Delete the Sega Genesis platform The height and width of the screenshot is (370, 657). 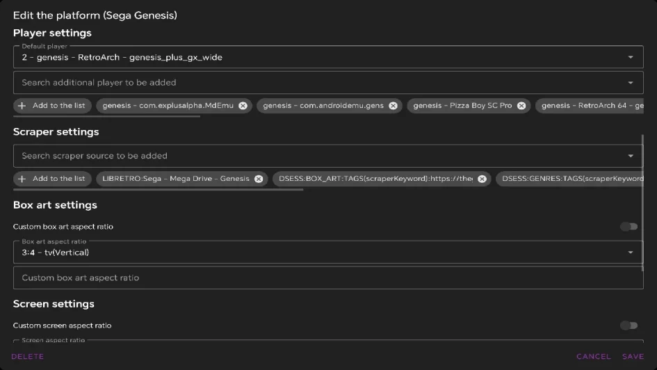point(28,357)
